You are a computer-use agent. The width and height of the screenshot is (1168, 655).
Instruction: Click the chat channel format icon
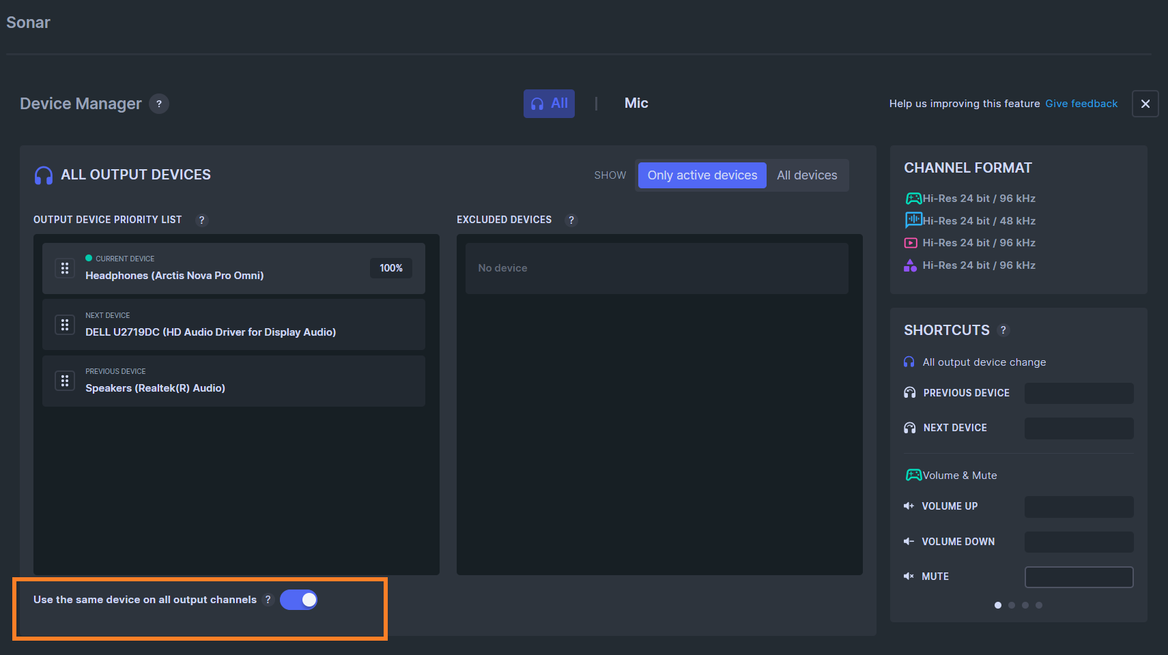[913, 220]
